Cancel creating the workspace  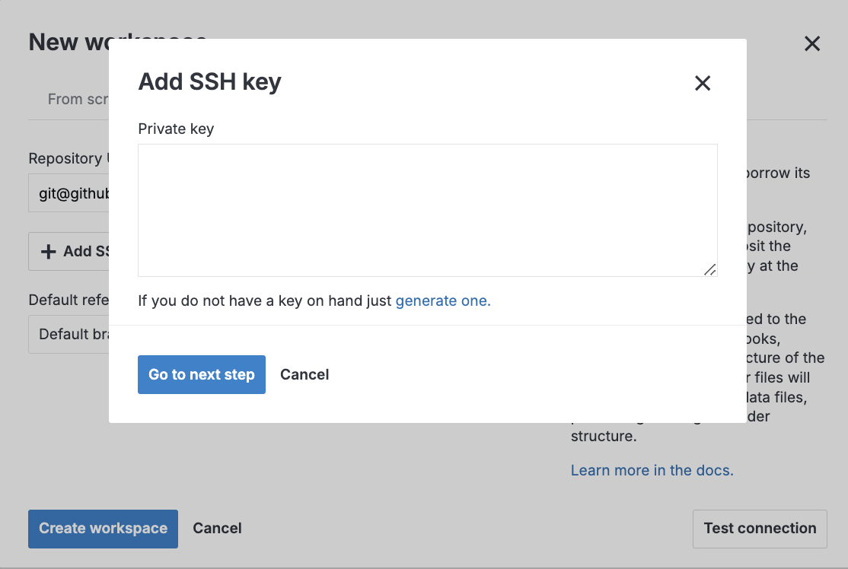click(217, 528)
